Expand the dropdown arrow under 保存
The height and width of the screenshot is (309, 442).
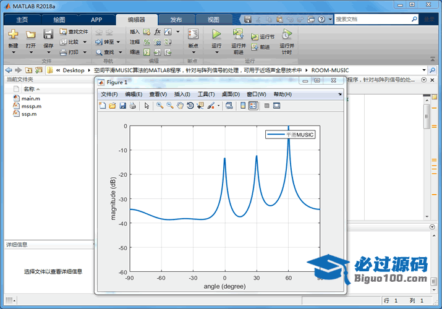(48, 53)
